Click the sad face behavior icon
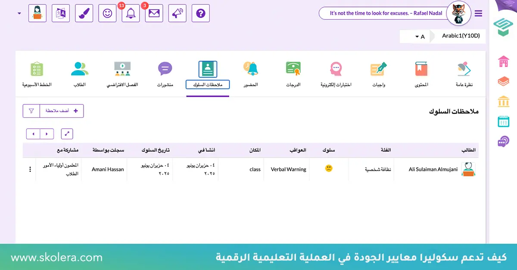This screenshot has height=270, width=517. tap(329, 169)
